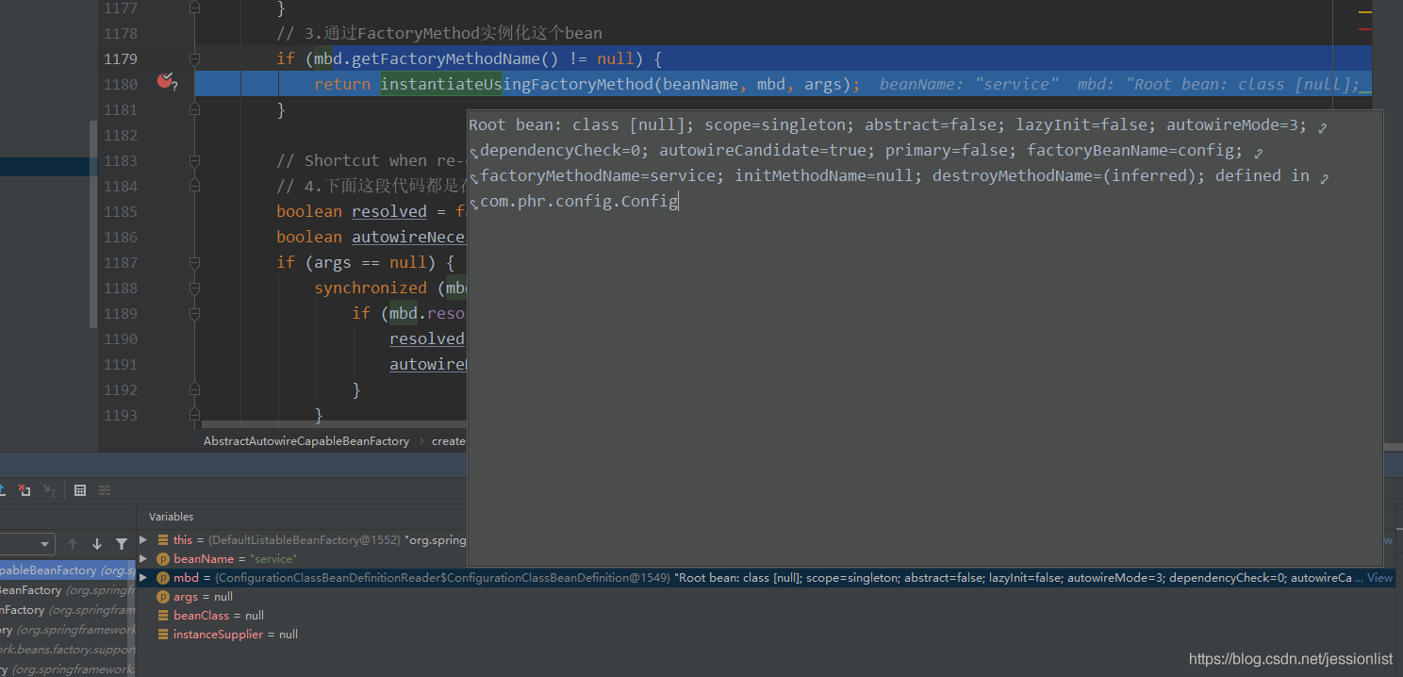The image size is (1403, 677).
Task: Click 'factoryMethodName=service' text in popup
Action: (x=598, y=175)
